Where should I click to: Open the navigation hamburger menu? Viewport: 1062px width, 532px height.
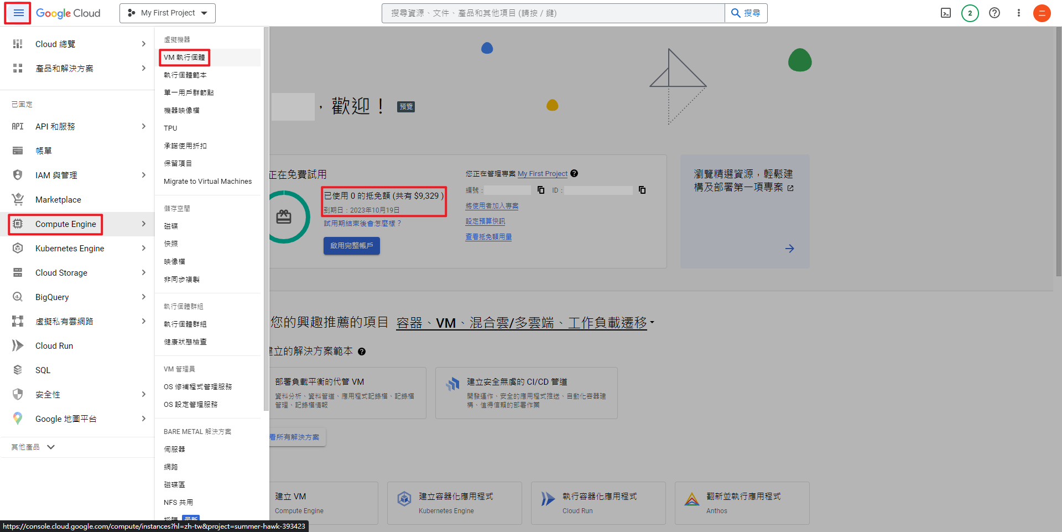(x=17, y=13)
